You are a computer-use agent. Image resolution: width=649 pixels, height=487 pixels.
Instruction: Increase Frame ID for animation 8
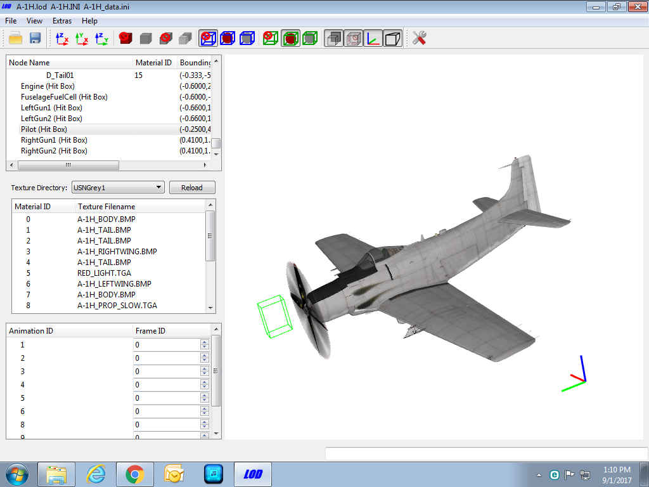click(205, 422)
